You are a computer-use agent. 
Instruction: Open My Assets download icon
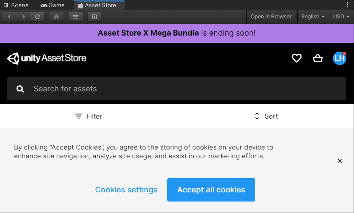pos(95,17)
